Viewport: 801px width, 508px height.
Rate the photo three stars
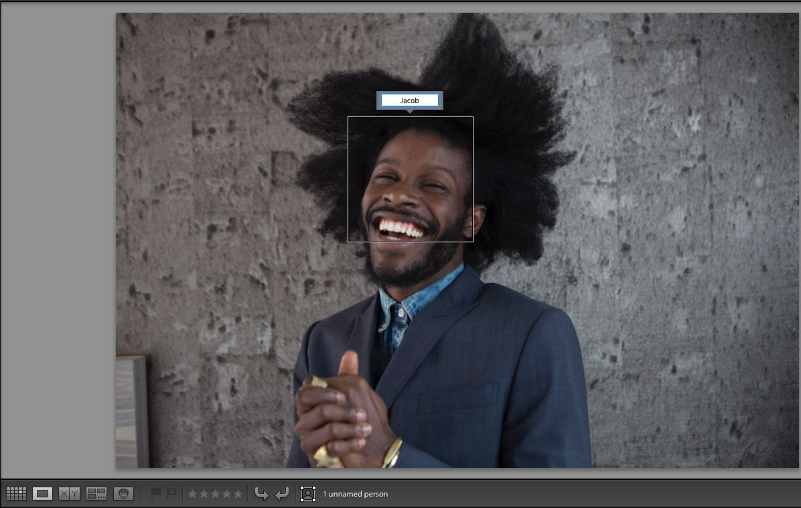[215, 493]
